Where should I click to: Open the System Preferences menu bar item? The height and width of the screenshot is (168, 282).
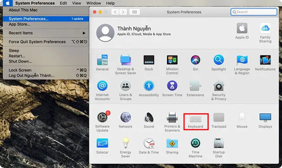(x=35, y=3)
